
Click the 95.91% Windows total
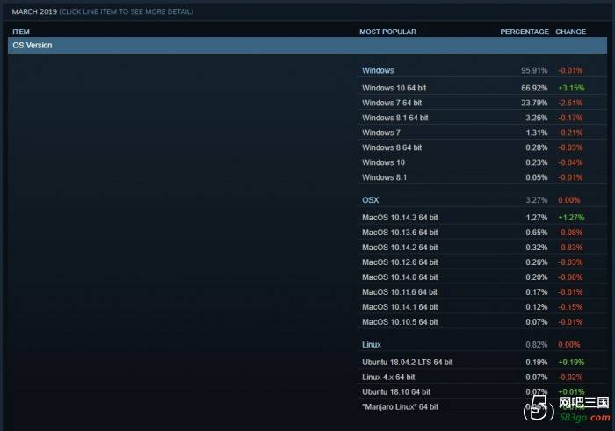click(534, 70)
